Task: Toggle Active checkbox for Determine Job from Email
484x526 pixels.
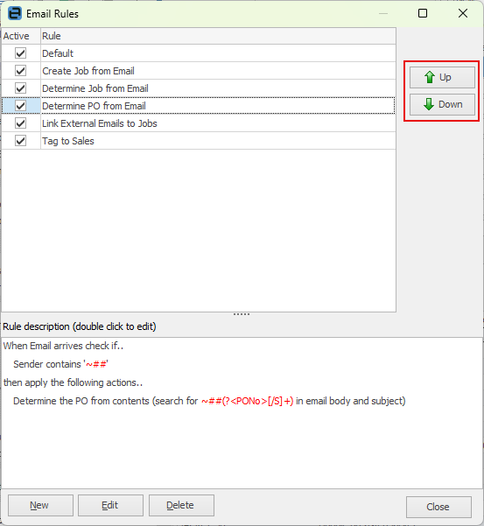Action: (20, 88)
